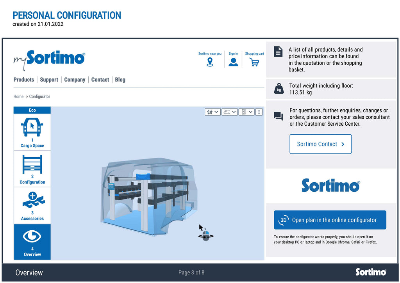The image size is (400, 283).
Task: Click the kg weight icon
Action: click(279, 89)
